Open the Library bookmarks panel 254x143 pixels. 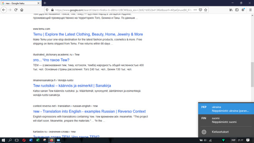tap(231, 10)
